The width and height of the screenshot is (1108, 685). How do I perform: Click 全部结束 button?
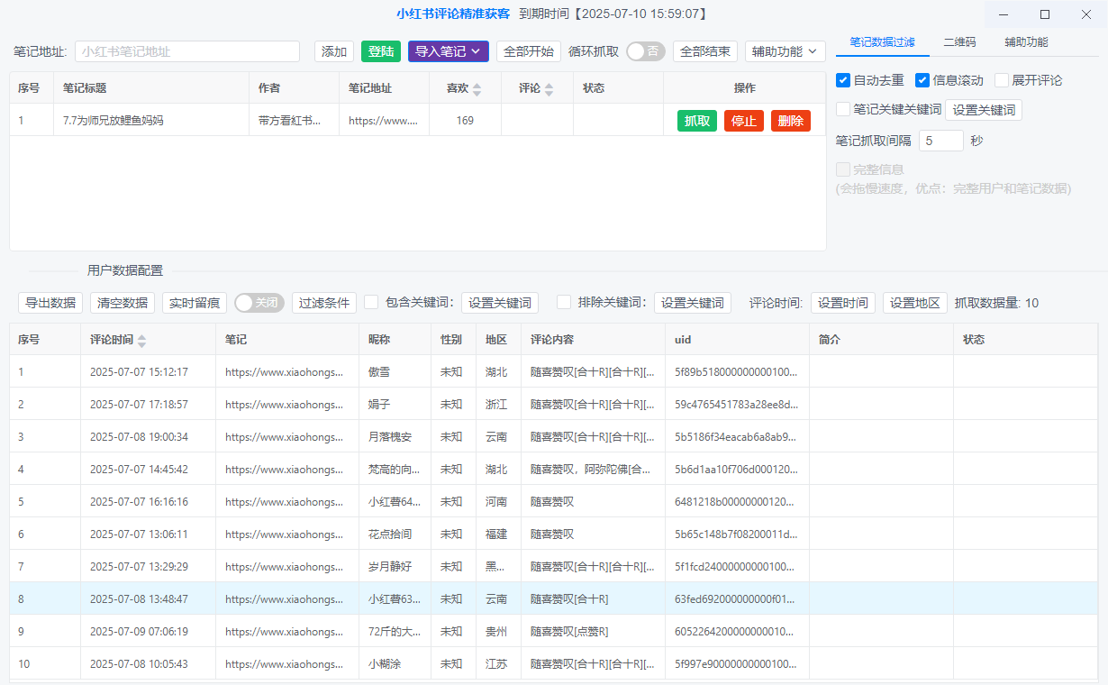[x=705, y=51]
